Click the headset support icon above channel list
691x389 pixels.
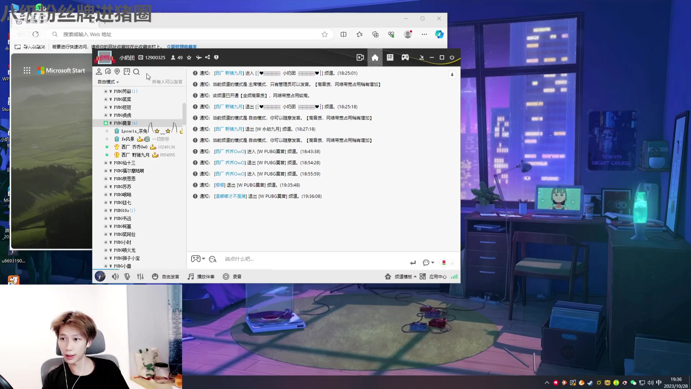click(108, 72)
